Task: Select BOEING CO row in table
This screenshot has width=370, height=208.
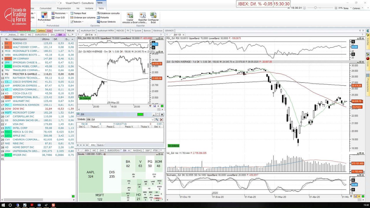Action: pyautogui.click(x=38, y=43)
